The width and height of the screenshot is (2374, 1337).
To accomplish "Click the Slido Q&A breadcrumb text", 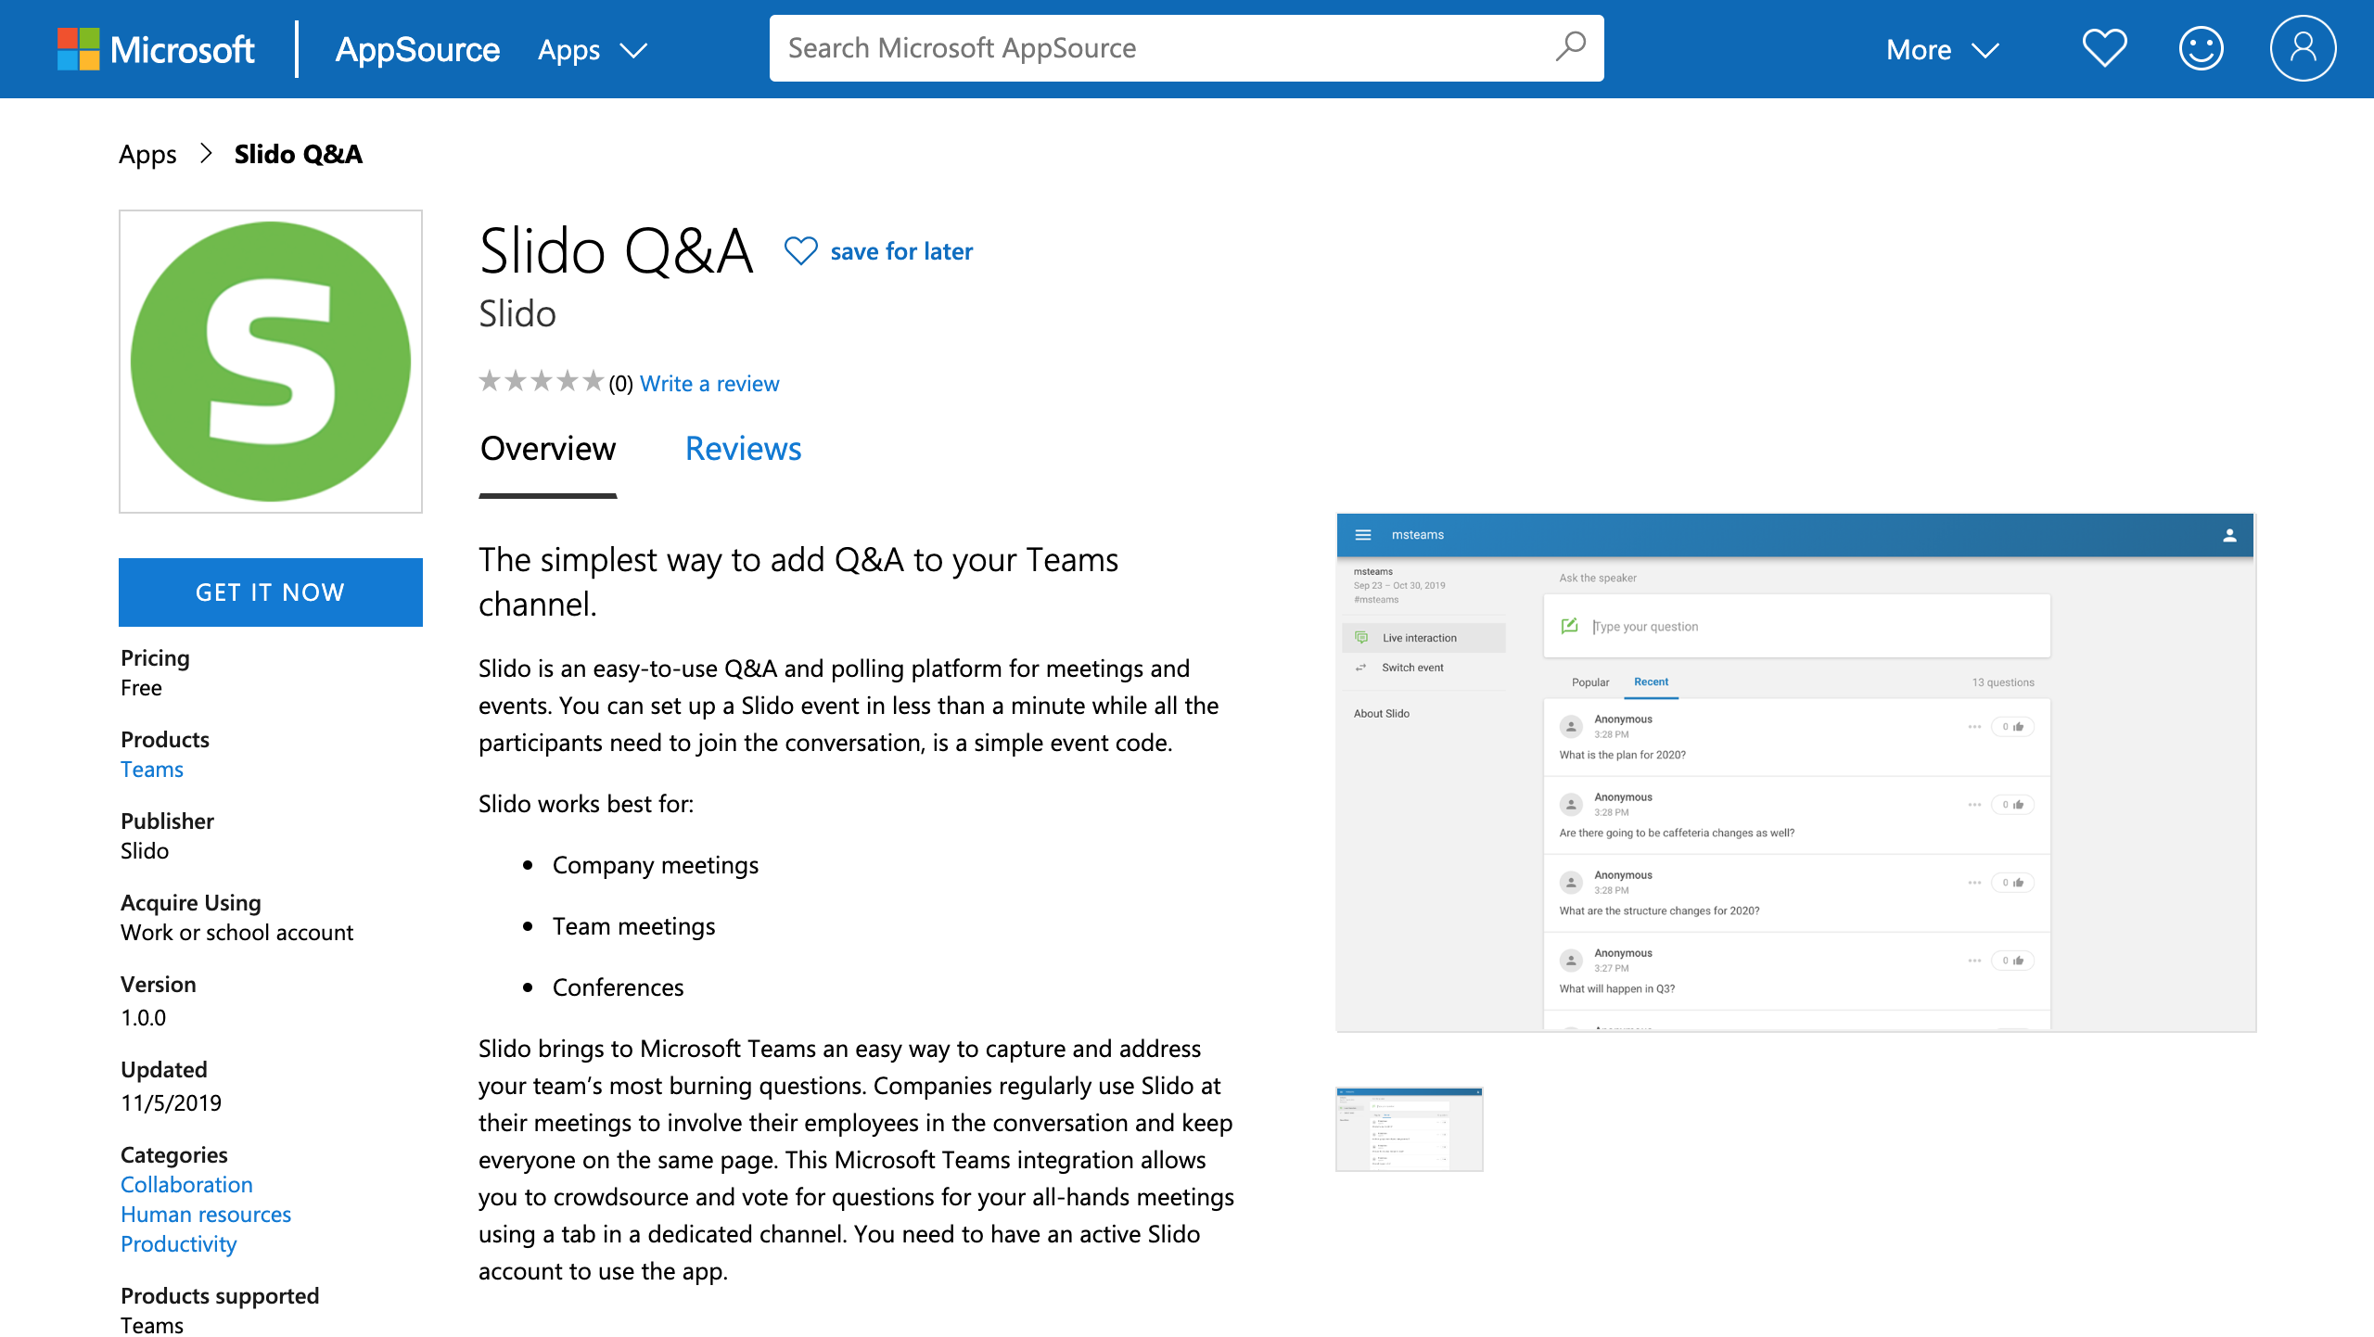I will coord(299,154).
